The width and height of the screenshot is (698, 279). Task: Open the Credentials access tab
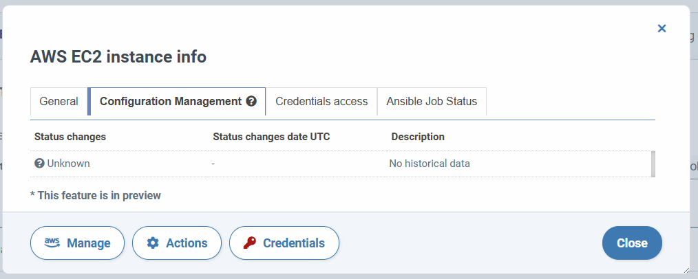[x=321, y=101]
